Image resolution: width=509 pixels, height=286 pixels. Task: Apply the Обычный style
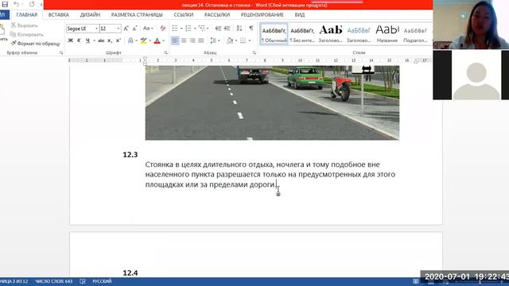274,34
